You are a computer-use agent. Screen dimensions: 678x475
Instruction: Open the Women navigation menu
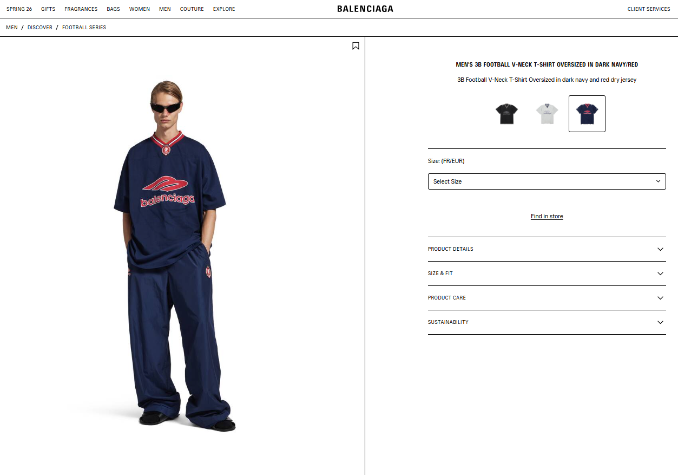(140, 9)
